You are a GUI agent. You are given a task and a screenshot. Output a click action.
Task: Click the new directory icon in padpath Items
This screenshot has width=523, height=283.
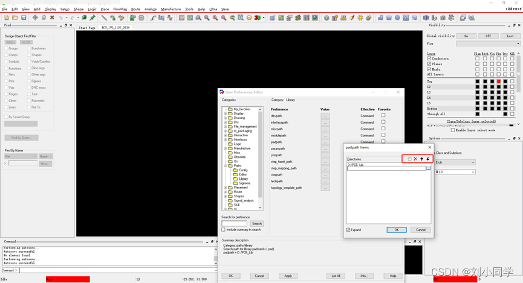409,159
